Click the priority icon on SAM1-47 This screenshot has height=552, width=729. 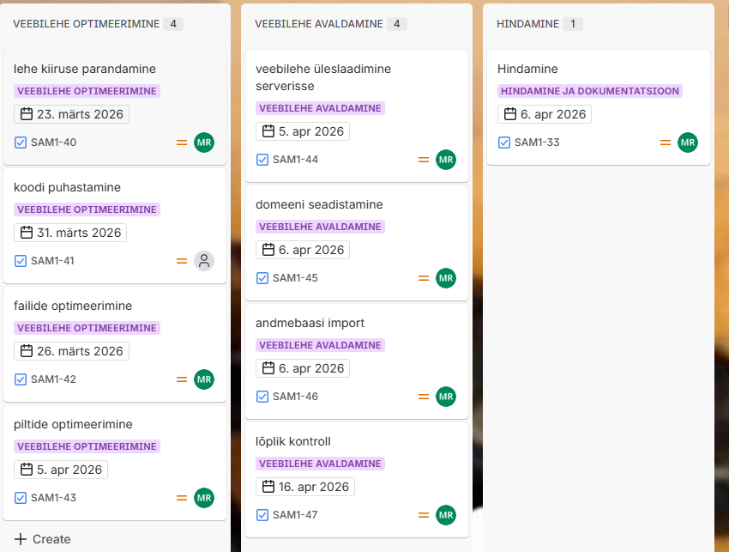423,515
